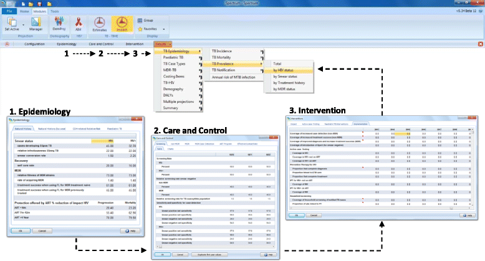Expand the Summary submenu
Screen dimensions: 485x261
coord(178,108)
